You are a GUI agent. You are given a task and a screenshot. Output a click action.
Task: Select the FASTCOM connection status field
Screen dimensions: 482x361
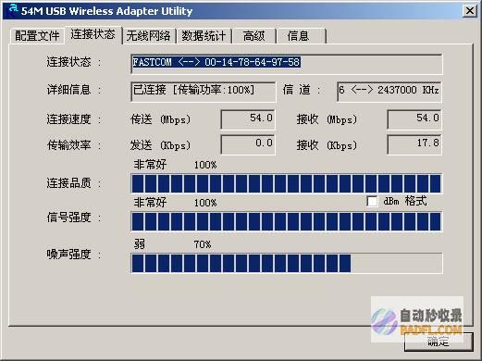coord(287,64)
